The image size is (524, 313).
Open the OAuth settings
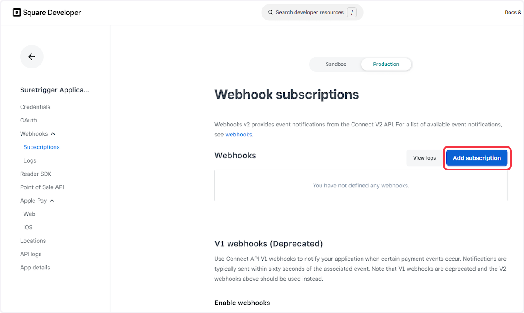pos(28,120)
